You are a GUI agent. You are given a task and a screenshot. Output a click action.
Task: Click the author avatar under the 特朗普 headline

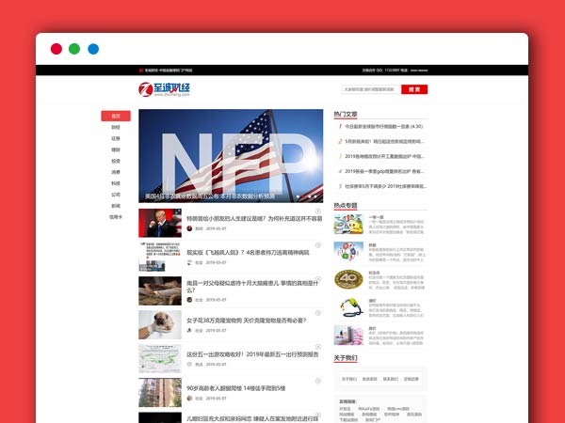189,228
